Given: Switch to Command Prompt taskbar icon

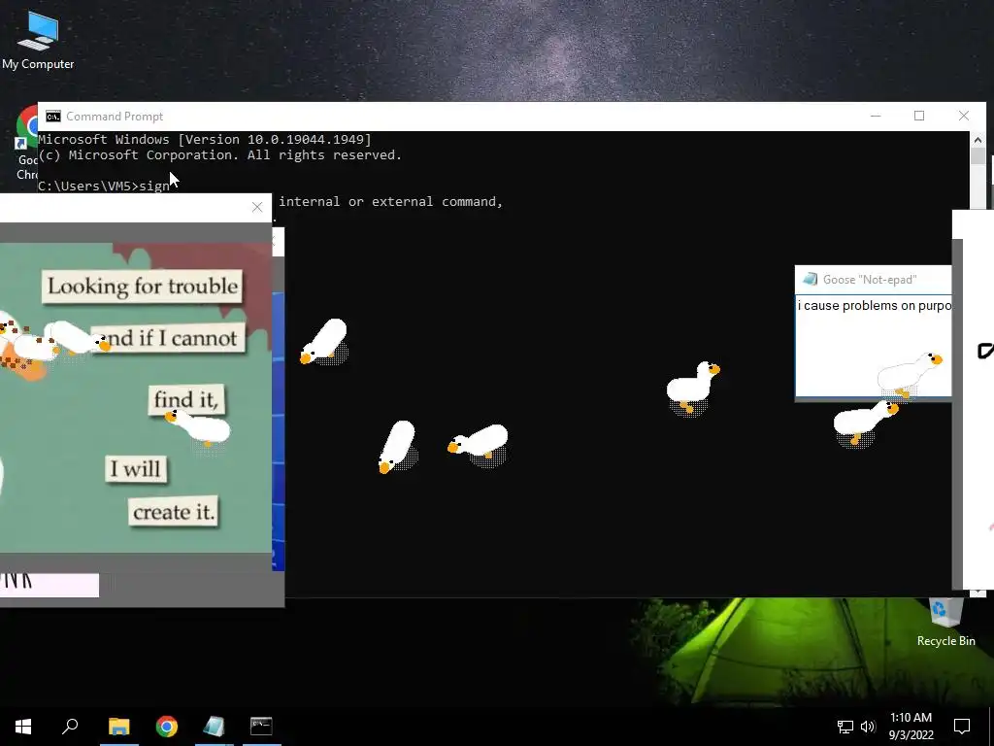Looking at the screenshot, I should (x=261, y=727).
